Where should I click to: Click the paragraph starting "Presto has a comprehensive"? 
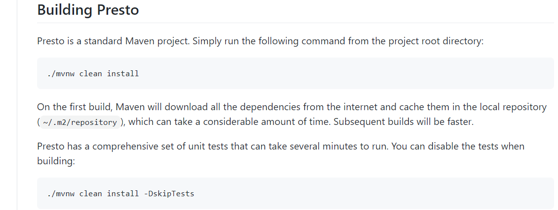pyautogui.click(x=280, y=147)
